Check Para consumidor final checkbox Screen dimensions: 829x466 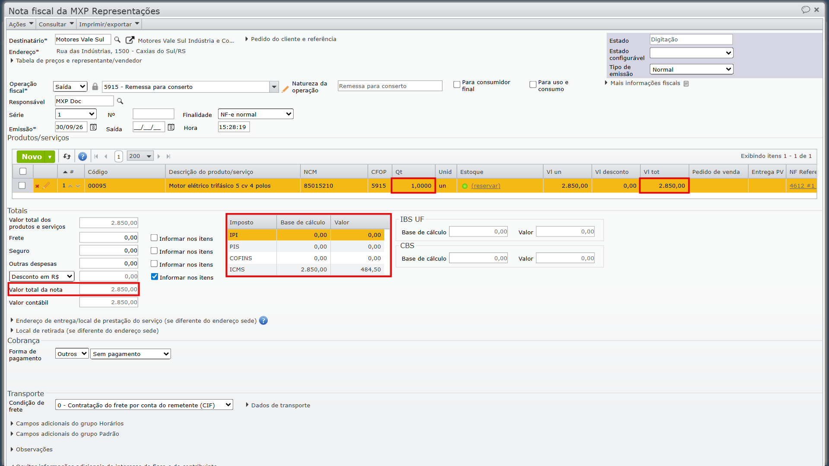click(x=457, y=85)
